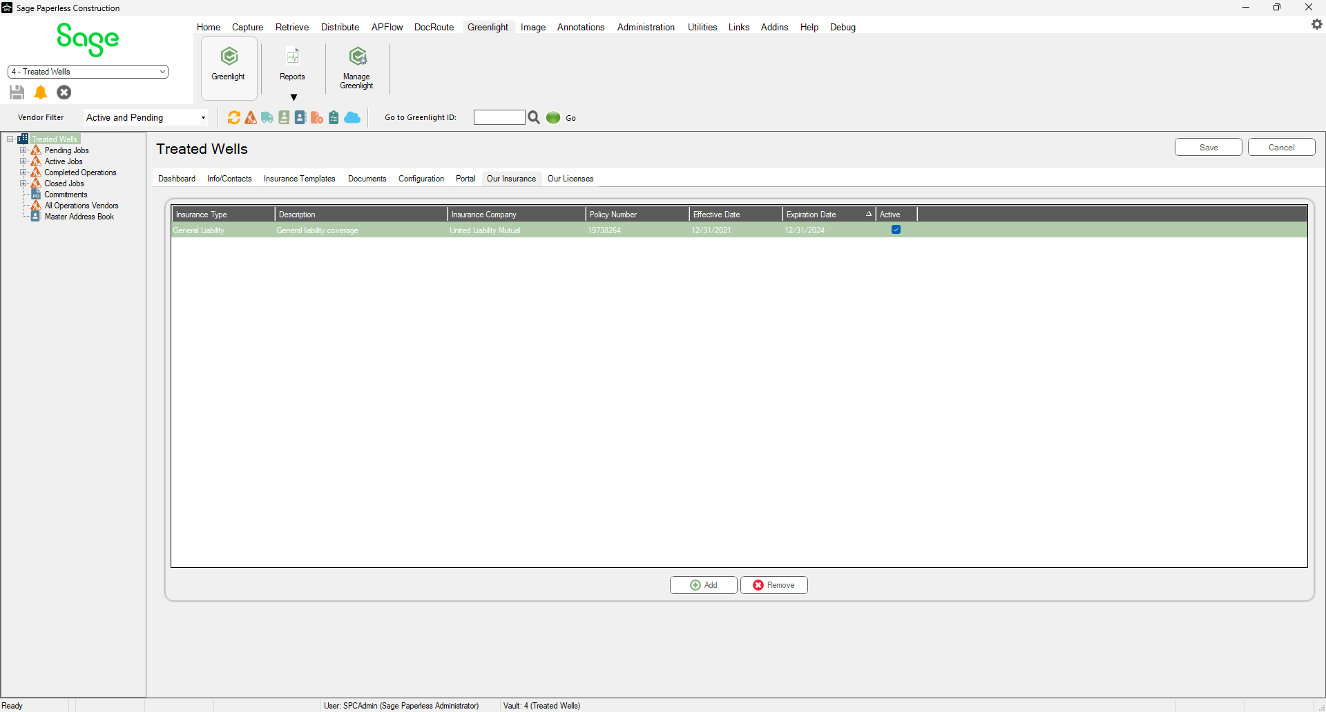The image size is (1326, 712).
Task: Open the Debug menu
Action: pos(843,28)
